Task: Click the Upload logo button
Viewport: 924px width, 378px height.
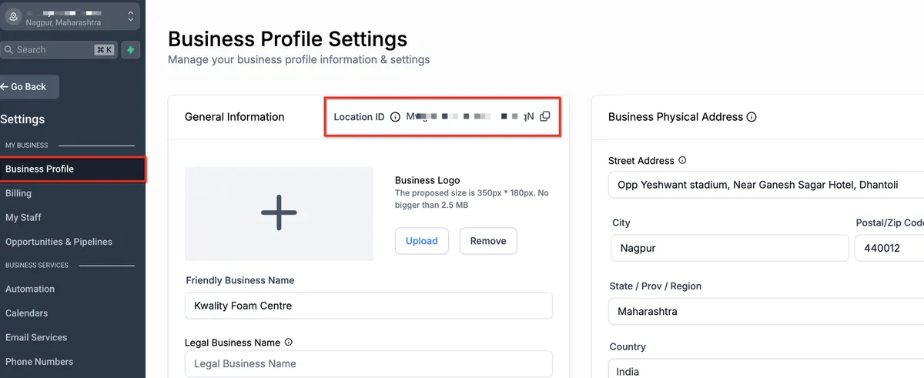Action: pos(422,241)
